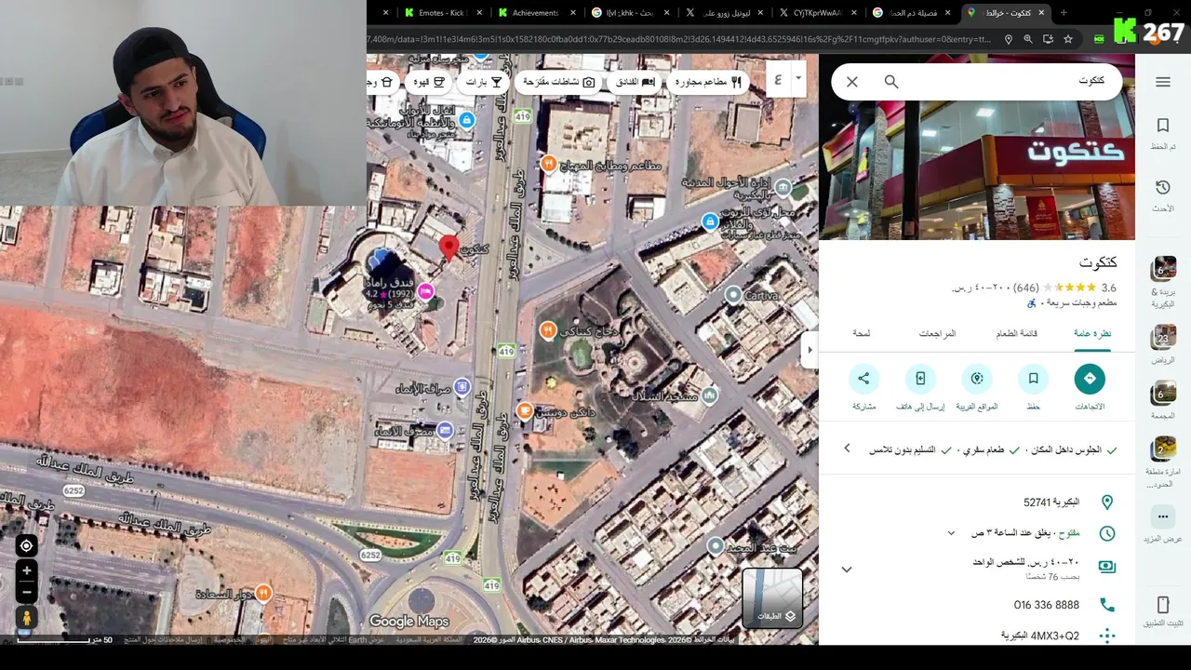Click the phone number 016 336 8888
The image size is (1191, 670).
point(1047,605)
